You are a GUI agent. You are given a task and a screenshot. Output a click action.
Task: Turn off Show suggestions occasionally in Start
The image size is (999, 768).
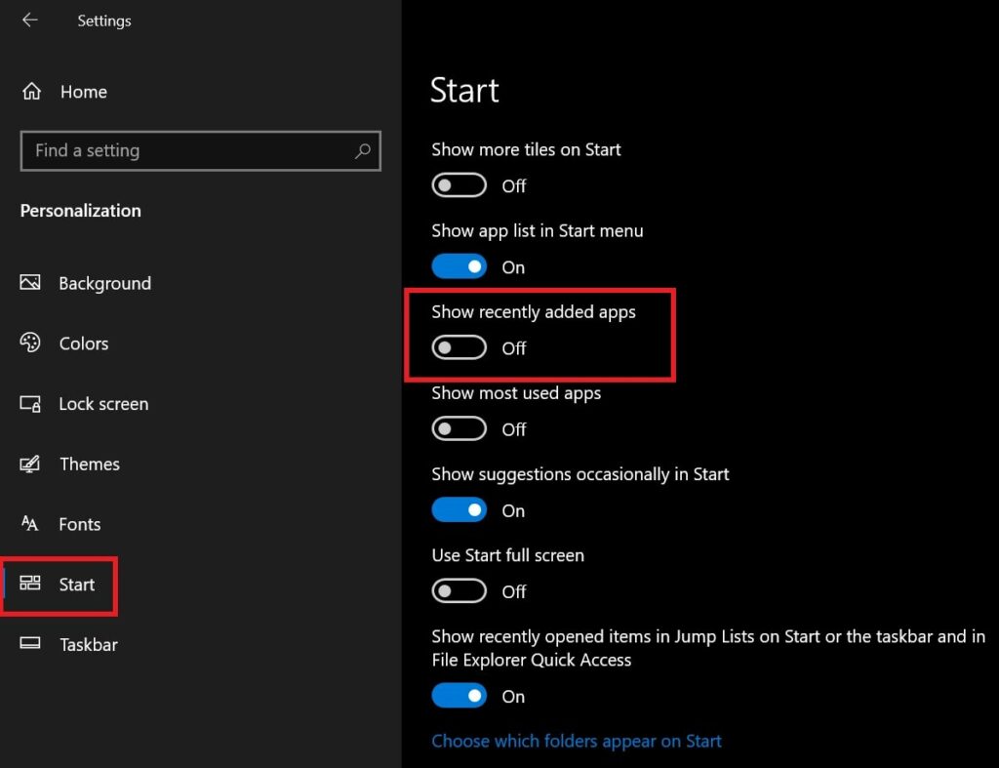pos(459,510)
